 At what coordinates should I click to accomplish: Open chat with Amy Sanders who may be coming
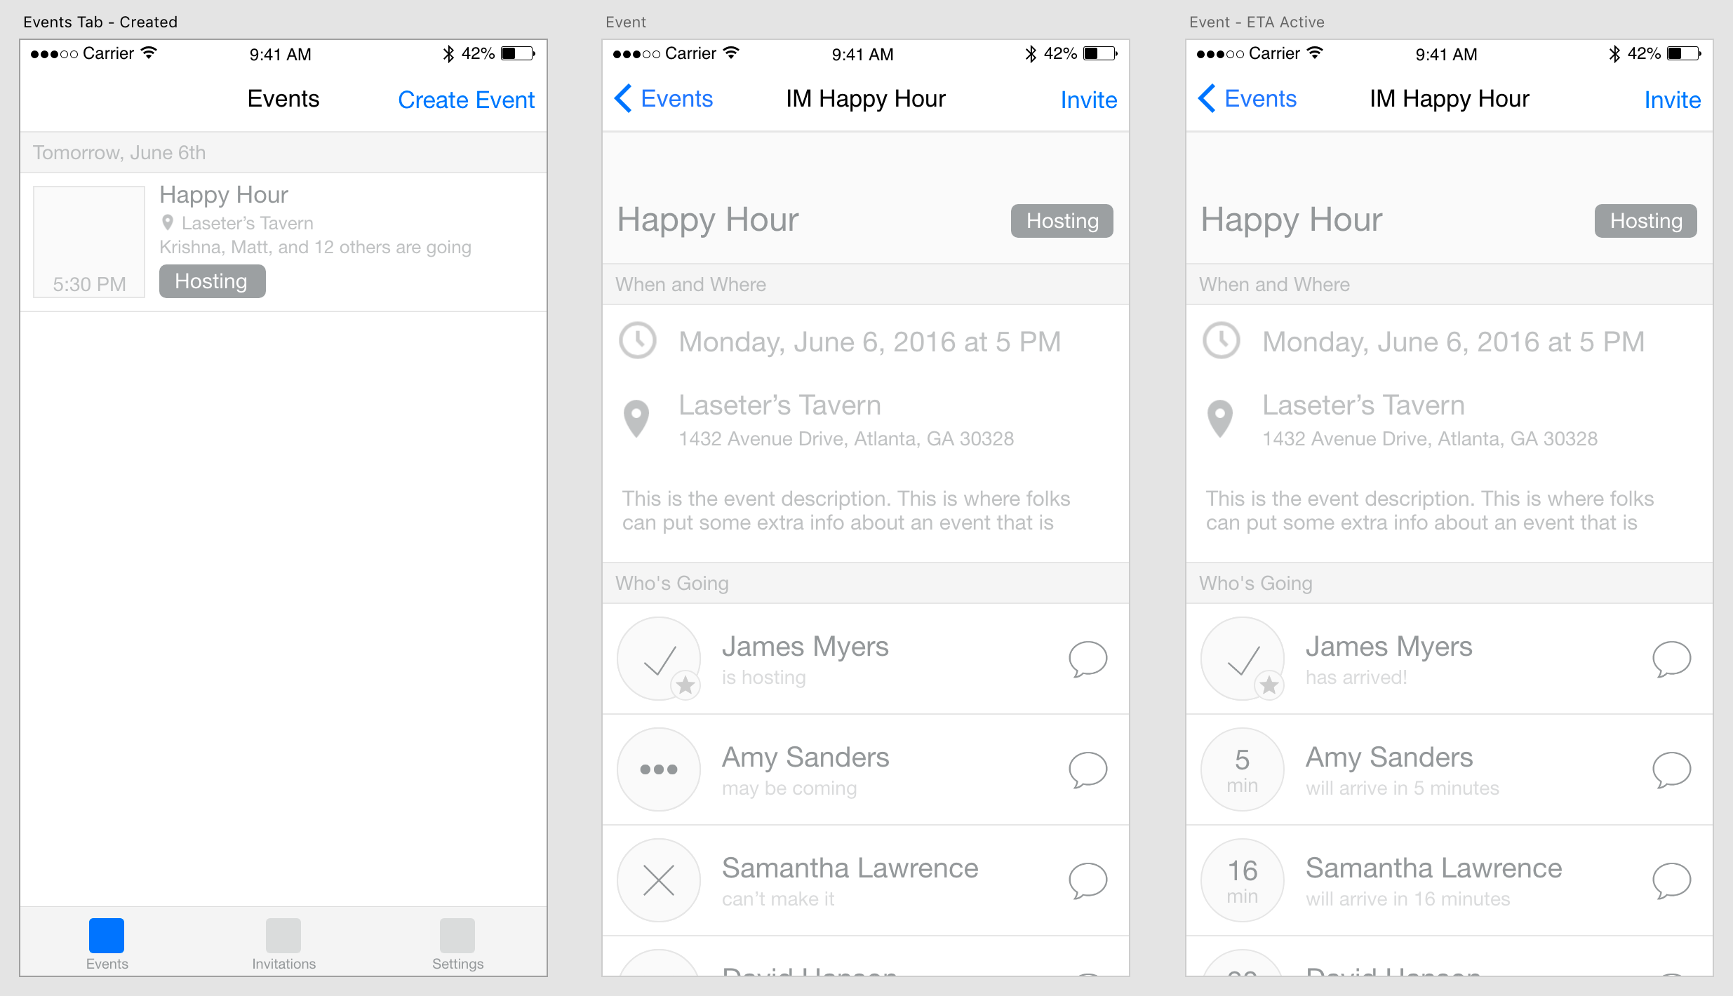[1088, 769]
